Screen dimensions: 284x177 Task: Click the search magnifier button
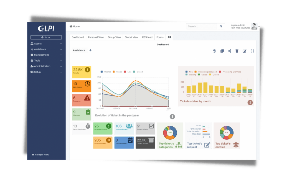221,27
